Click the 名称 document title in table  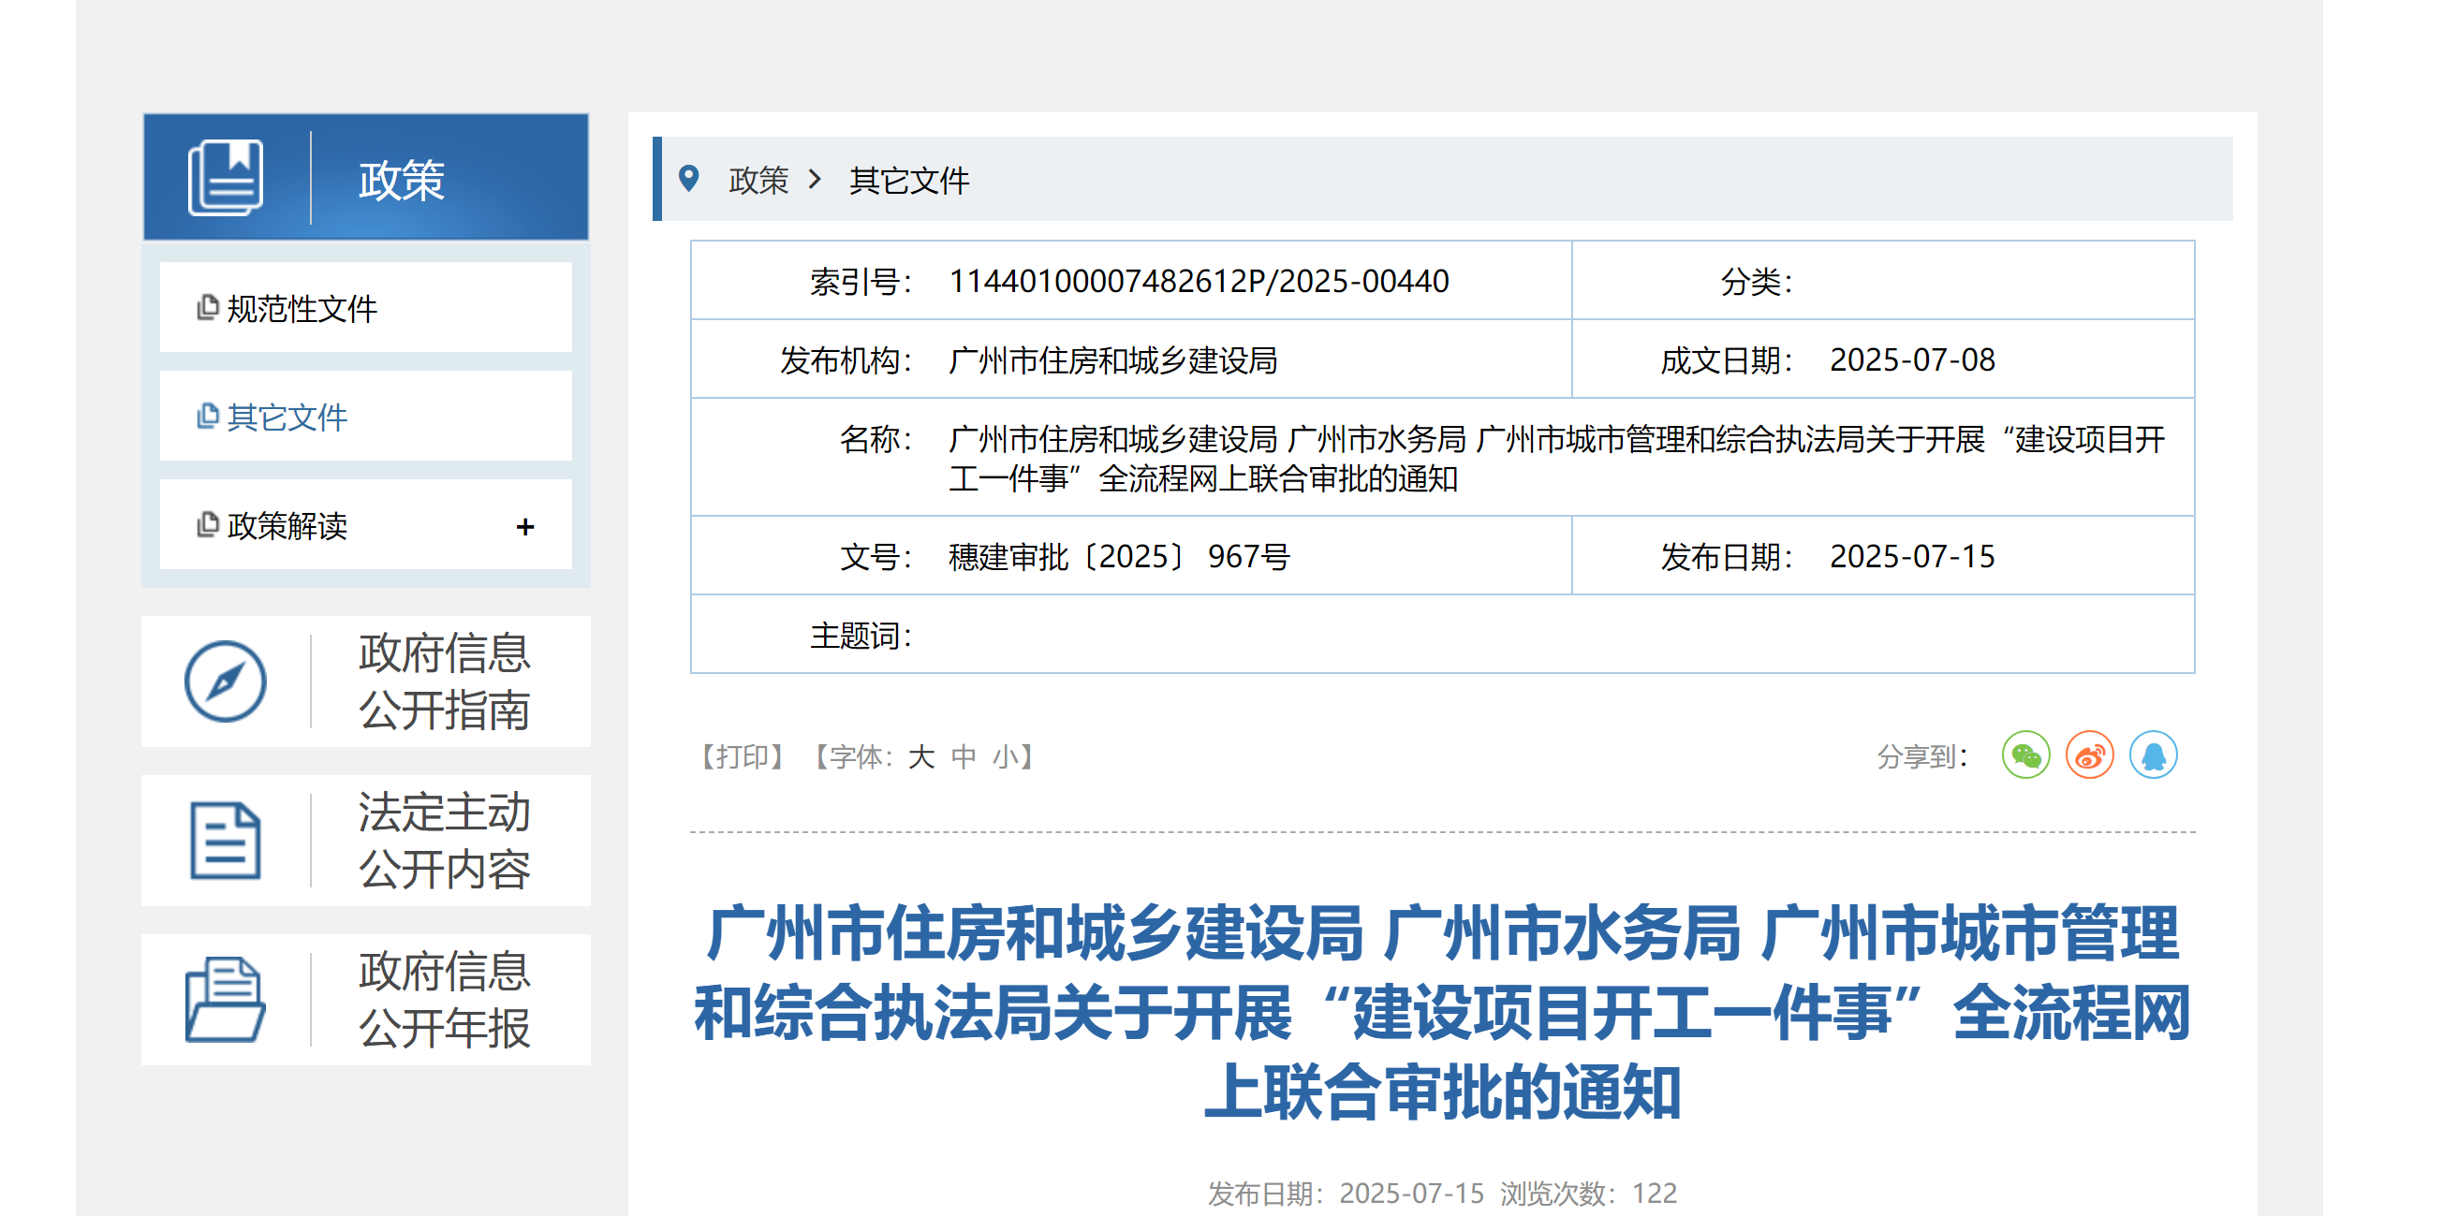point(1557,458)
